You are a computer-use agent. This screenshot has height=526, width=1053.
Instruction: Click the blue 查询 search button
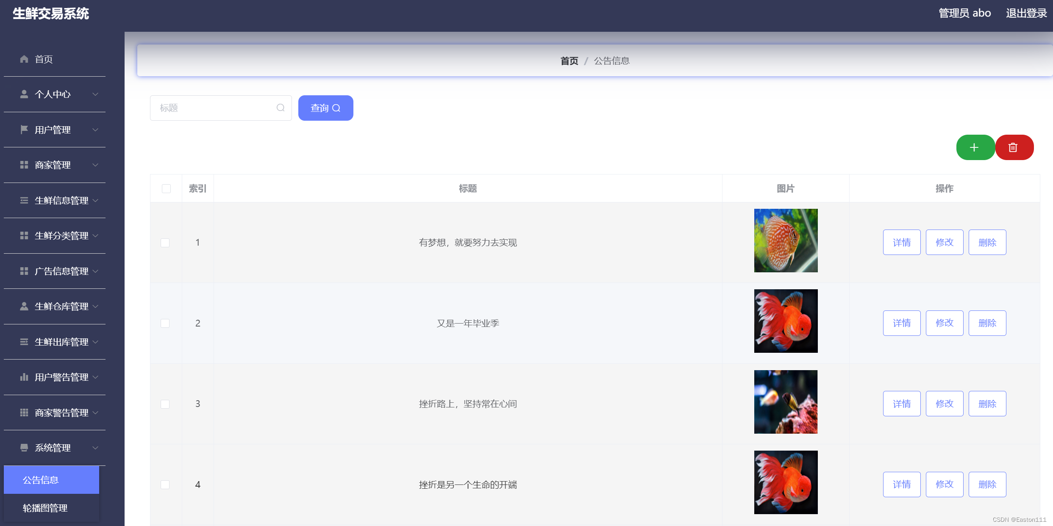click(x=325, y=108)
